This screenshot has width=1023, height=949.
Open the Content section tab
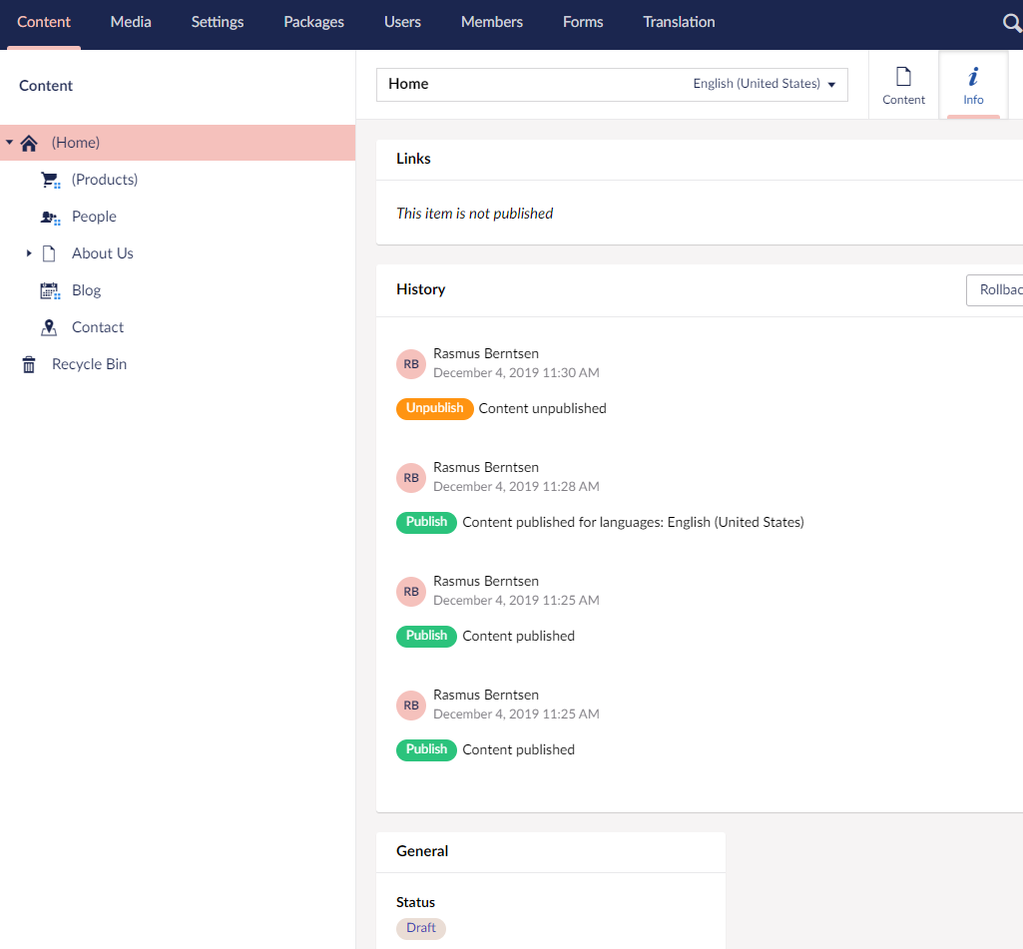tap(44, 22)
